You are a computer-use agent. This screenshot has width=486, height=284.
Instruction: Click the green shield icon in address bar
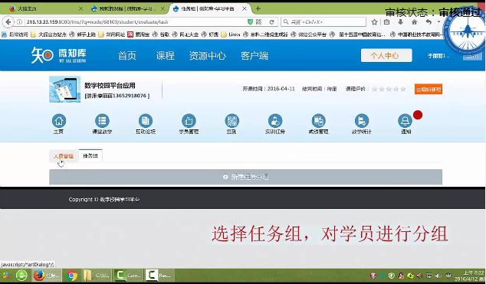[250, 22]
